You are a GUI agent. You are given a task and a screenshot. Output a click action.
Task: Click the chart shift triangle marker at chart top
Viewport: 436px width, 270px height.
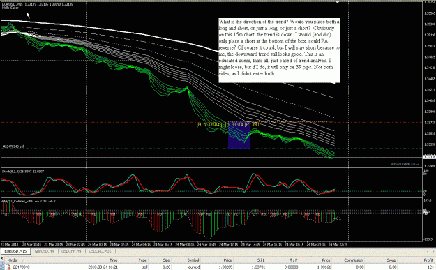click(337, 2)
